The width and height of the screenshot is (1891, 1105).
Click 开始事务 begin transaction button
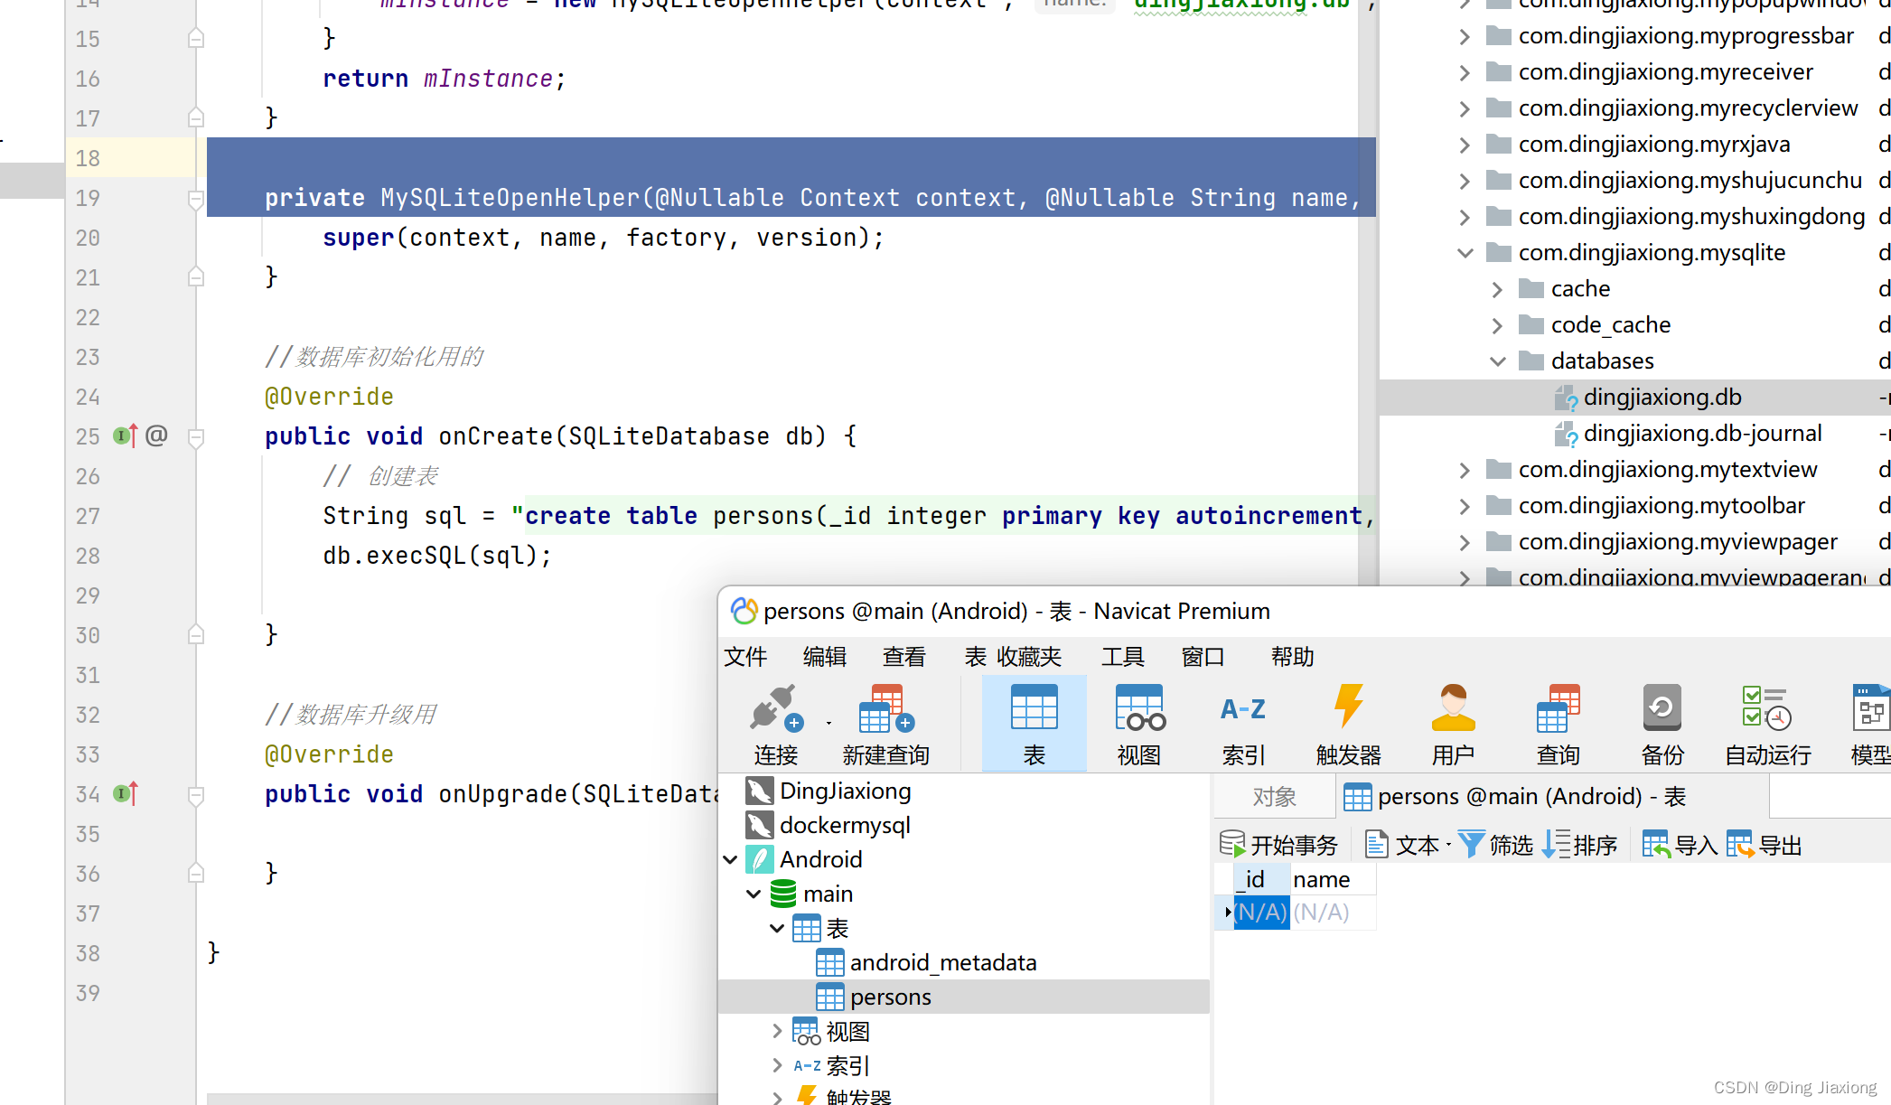(x=1278, y=845)
